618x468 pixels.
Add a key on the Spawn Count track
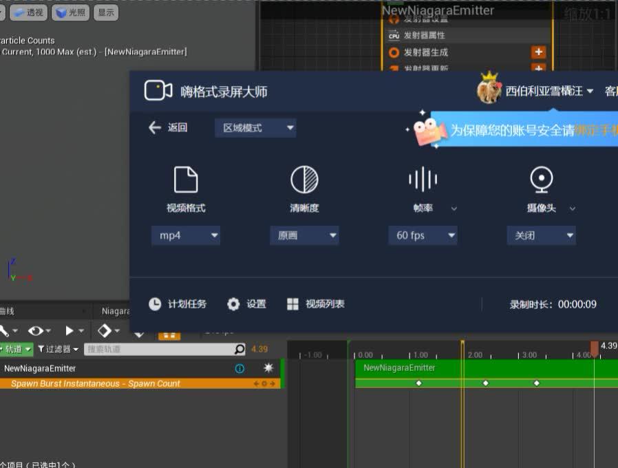click(264, 383)
